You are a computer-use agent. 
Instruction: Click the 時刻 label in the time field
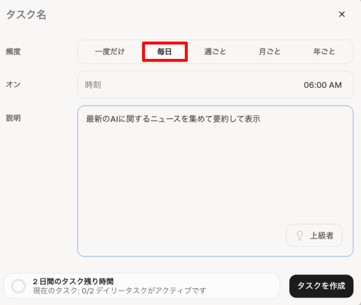pos(93,85)
